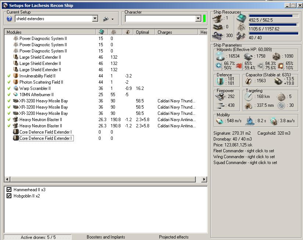Click the scan resolution icon showing 337.5 mm
The width and height of the screenshot is (303, 240).
(248, 105)
